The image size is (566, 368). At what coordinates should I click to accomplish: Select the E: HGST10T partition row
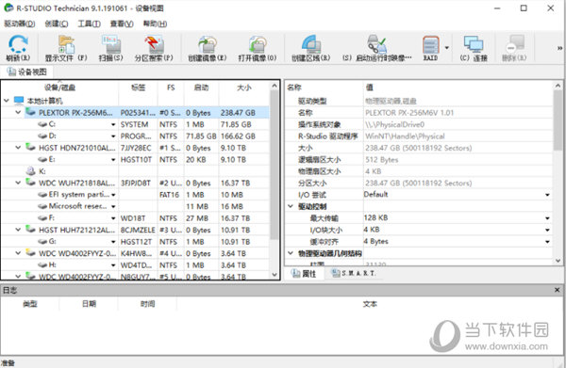(135, 159)
